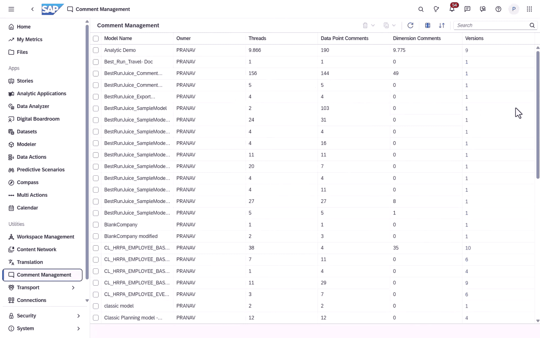Click the magnifier icon in the top header
This screenshot has height=338, width=540.
[421, 9]
